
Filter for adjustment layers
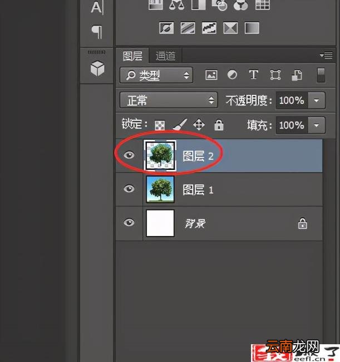pos(232,75)
